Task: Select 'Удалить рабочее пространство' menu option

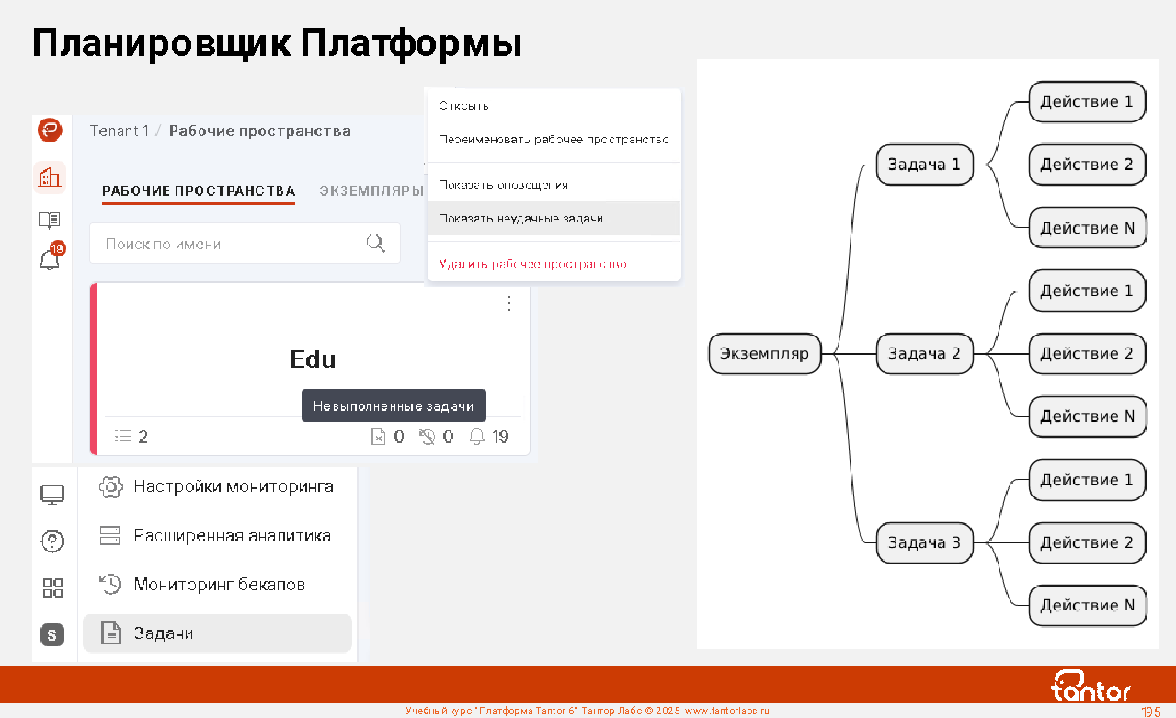Action: click(x=533, y=265)
